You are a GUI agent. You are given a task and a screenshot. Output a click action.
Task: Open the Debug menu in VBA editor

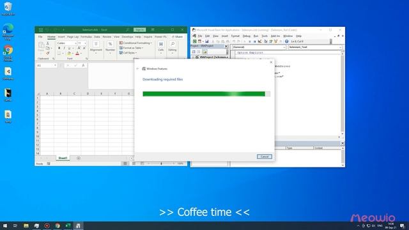click(x=246, y=36)
